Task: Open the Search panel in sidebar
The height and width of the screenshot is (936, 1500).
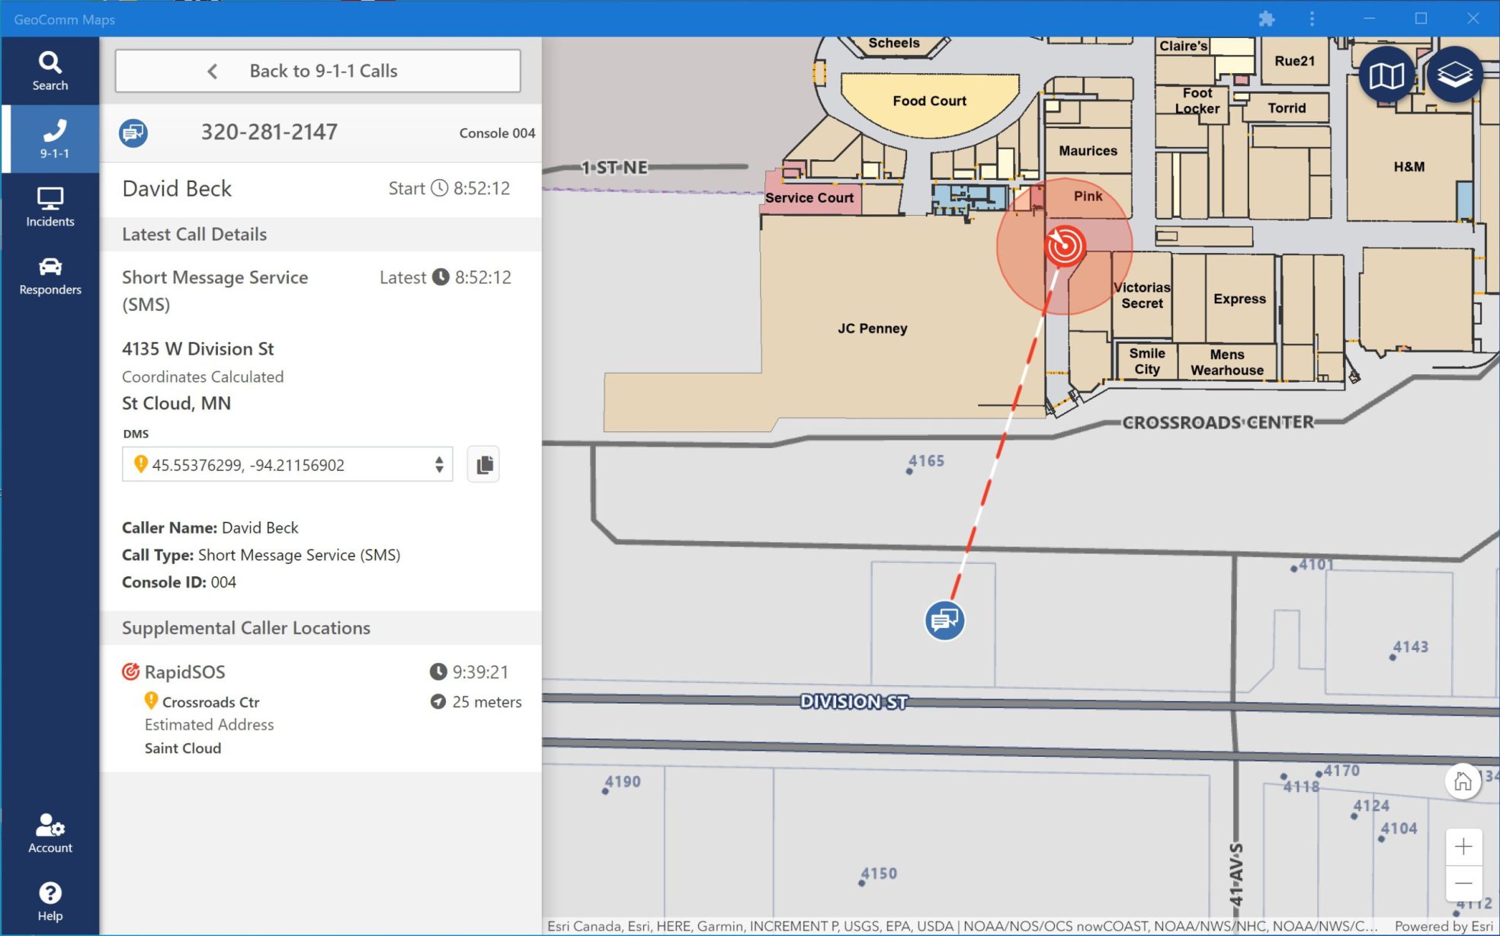Action: point(50,71)
